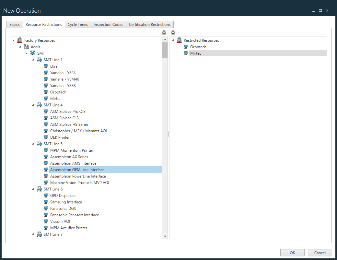Expand the SMT Line 7 node
The width and height of the screenshot is (337, 260).
pos(33,234)
